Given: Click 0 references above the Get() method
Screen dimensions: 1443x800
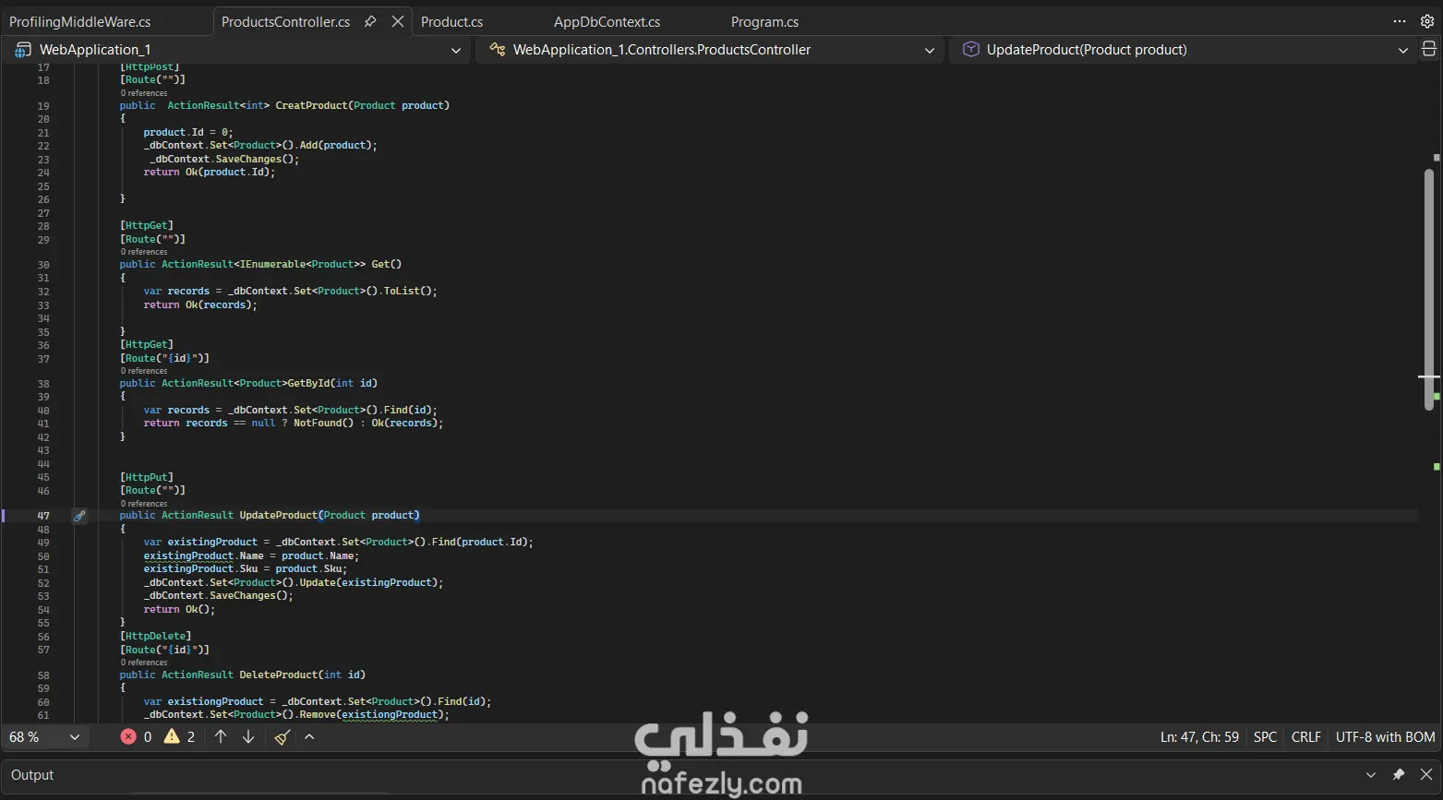Looking at the screenshot, I should coord(144,252).
